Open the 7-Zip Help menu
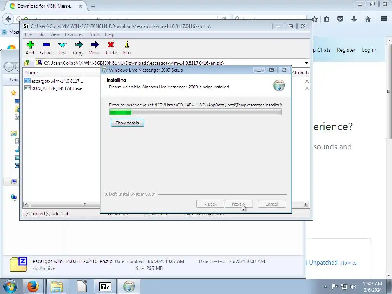The width and height of the screenshot is (392, 294). click(x=109, y=34)
